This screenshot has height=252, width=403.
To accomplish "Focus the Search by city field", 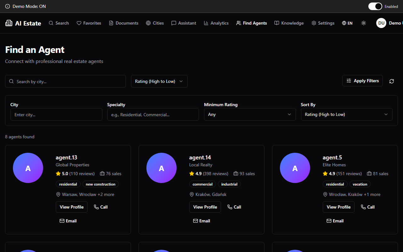I will coord(65,81).
